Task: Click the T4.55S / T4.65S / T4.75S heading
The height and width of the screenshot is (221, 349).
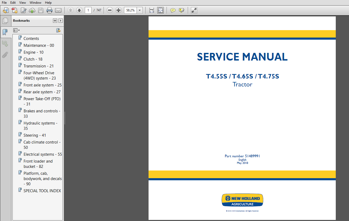Action: [x=242, y=76]
